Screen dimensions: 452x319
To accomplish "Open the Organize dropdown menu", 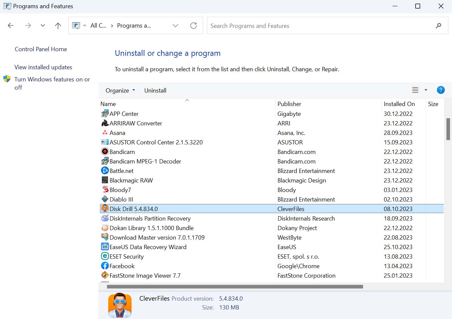I will 120,91.
